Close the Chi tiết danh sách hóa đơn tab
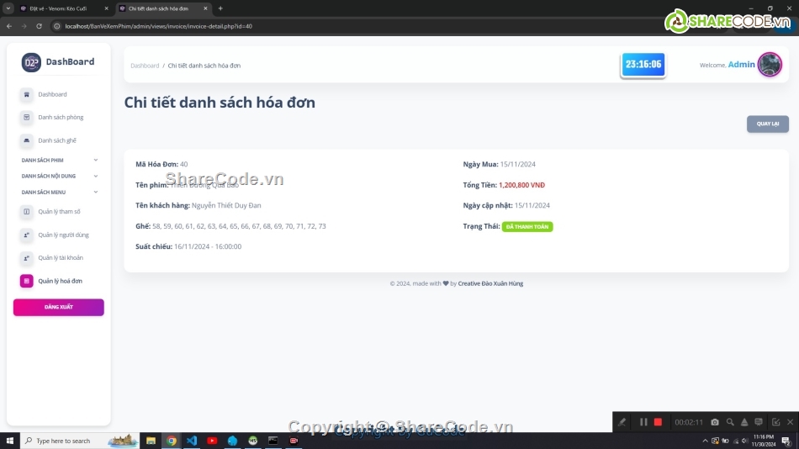 coord(205,8)
